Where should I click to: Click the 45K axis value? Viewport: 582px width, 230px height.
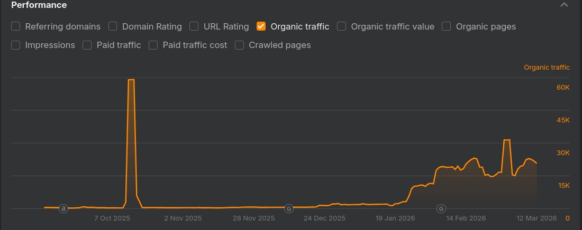563,120
